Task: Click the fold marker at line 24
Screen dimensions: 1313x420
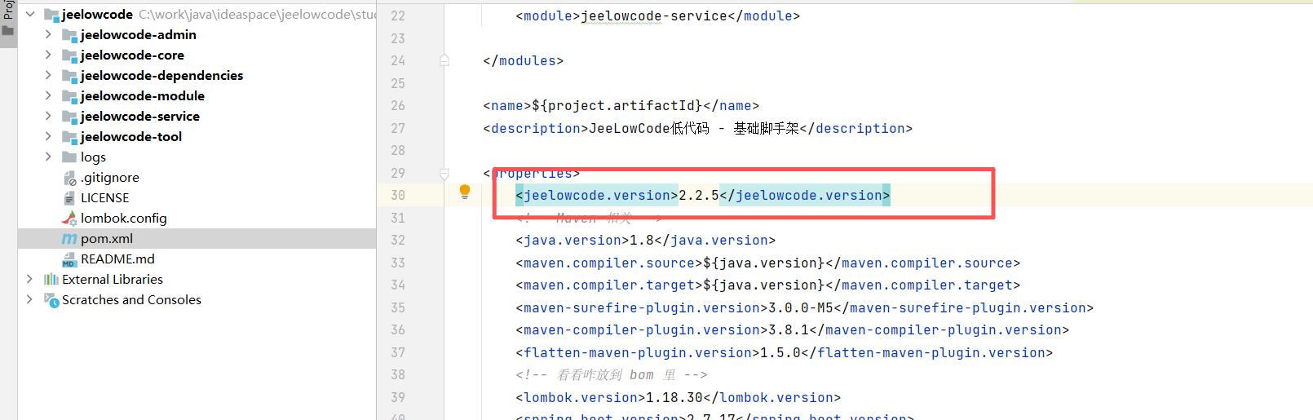Action: [x=444, y=60]
